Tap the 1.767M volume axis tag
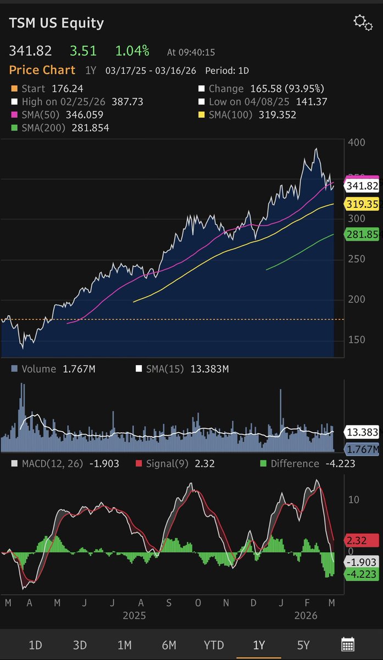This screenshot has height=660, width=383. (362, 449)
